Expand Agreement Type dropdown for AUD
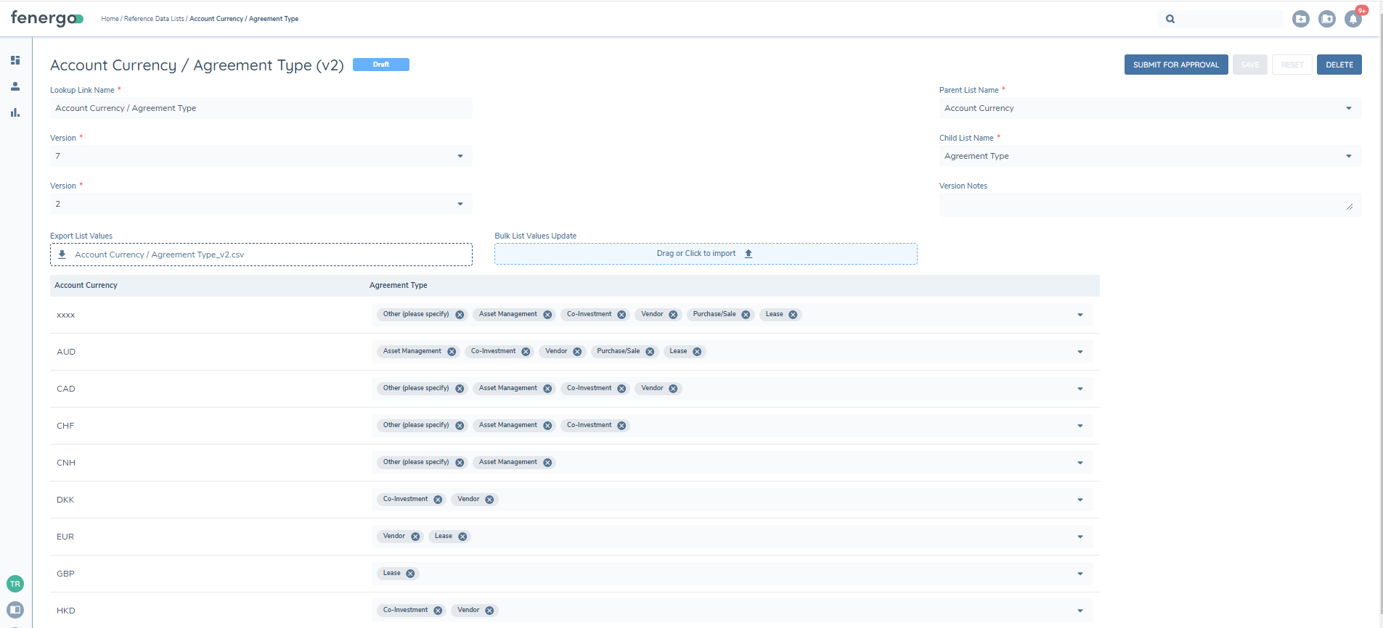The width and height of the screenshot is (1383, 628). pos(1080,352)
